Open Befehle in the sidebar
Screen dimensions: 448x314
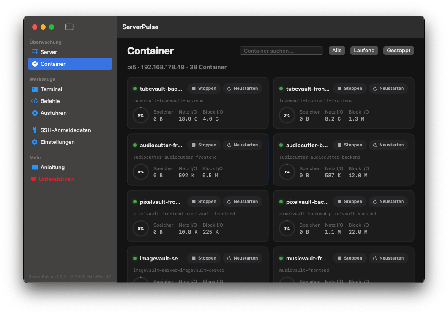[70, 101]
